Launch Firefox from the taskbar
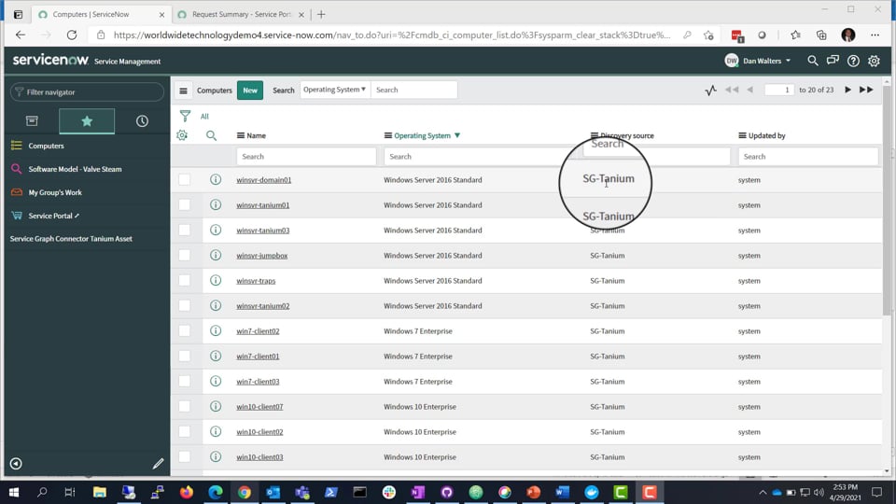The width and height of the screenshot is (896, 504). pyautogui.click(x=187, y=492)
